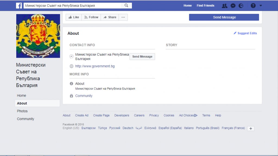Click the plus button for more languages
The height and width of the screenshot is (156, 278).
251,129
